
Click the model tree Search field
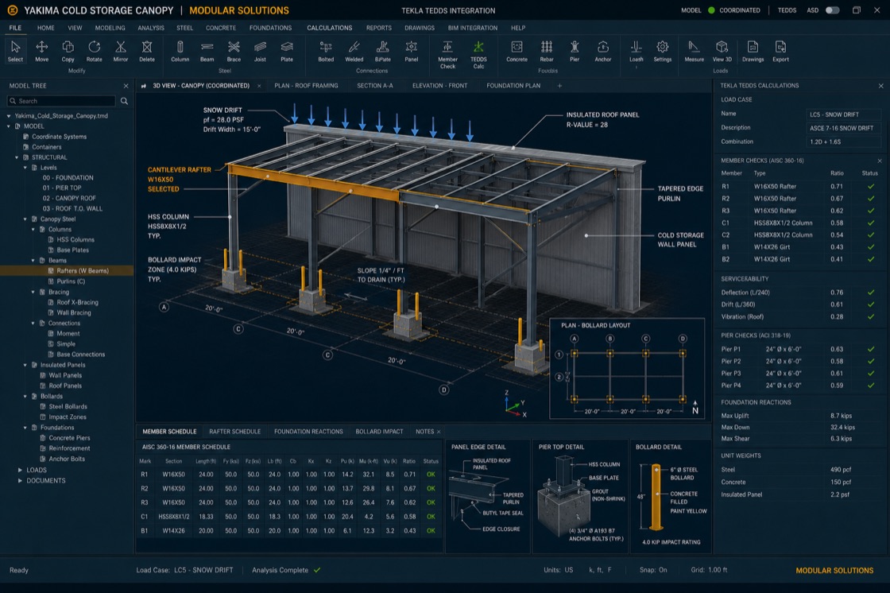click(61, 101)
